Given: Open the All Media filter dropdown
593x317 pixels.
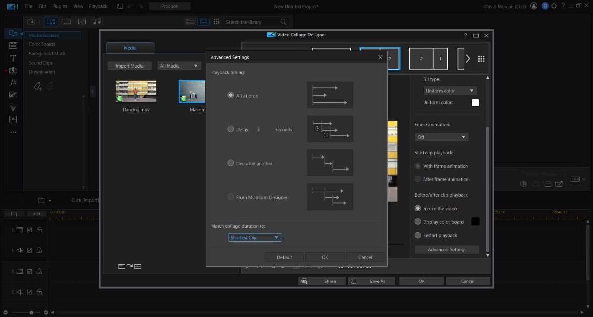Looking at the screenshot, I should 179,65.
